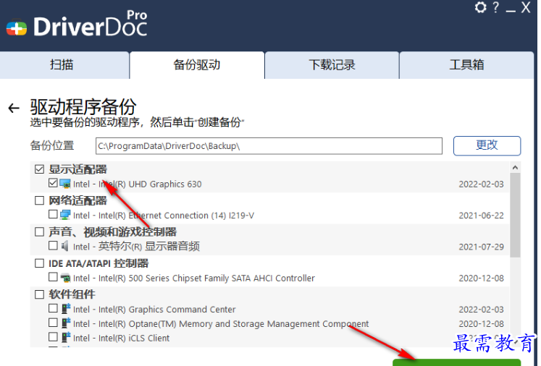Go back using the left arrow icon
541x366 pixels.
click(x=14, y=108)
